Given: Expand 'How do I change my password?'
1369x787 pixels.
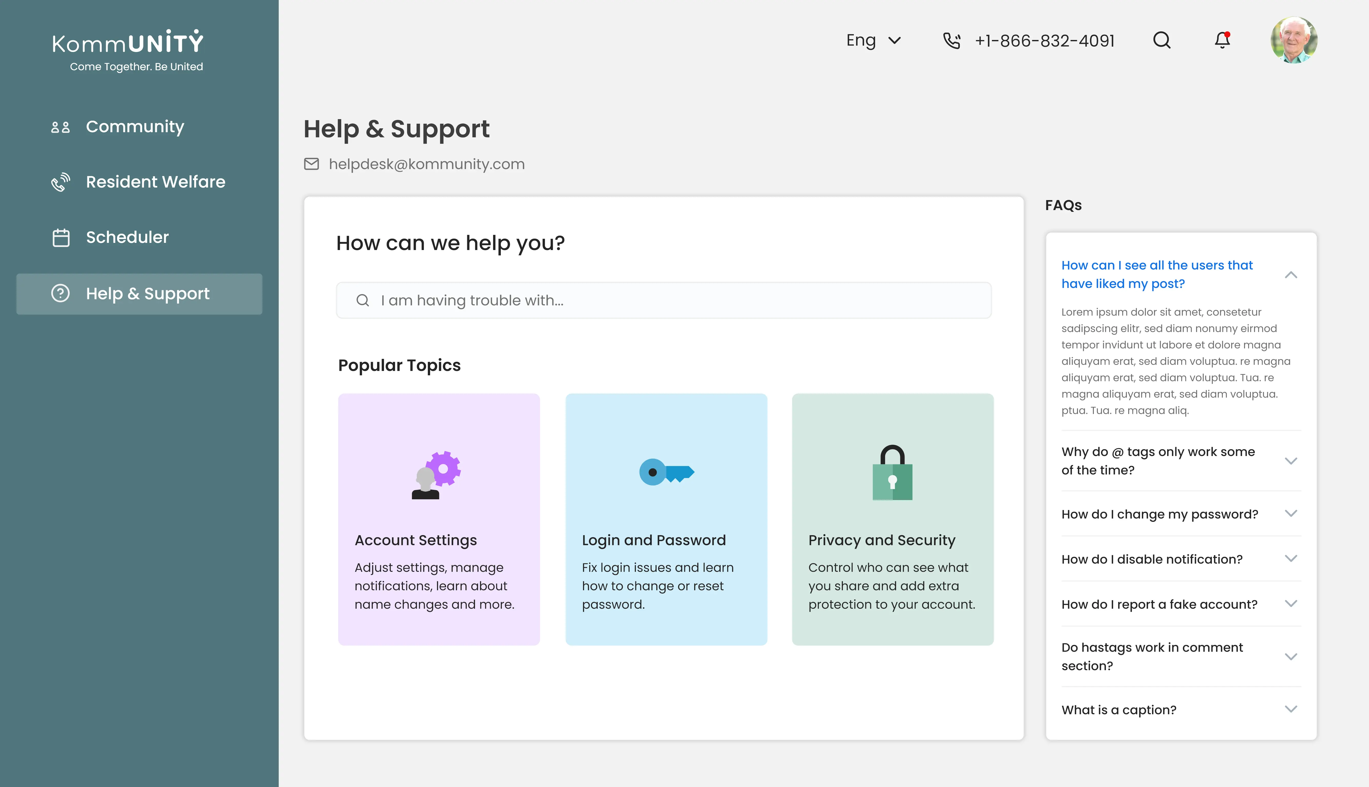Looking at the screenshot, I should (1291, 513).
